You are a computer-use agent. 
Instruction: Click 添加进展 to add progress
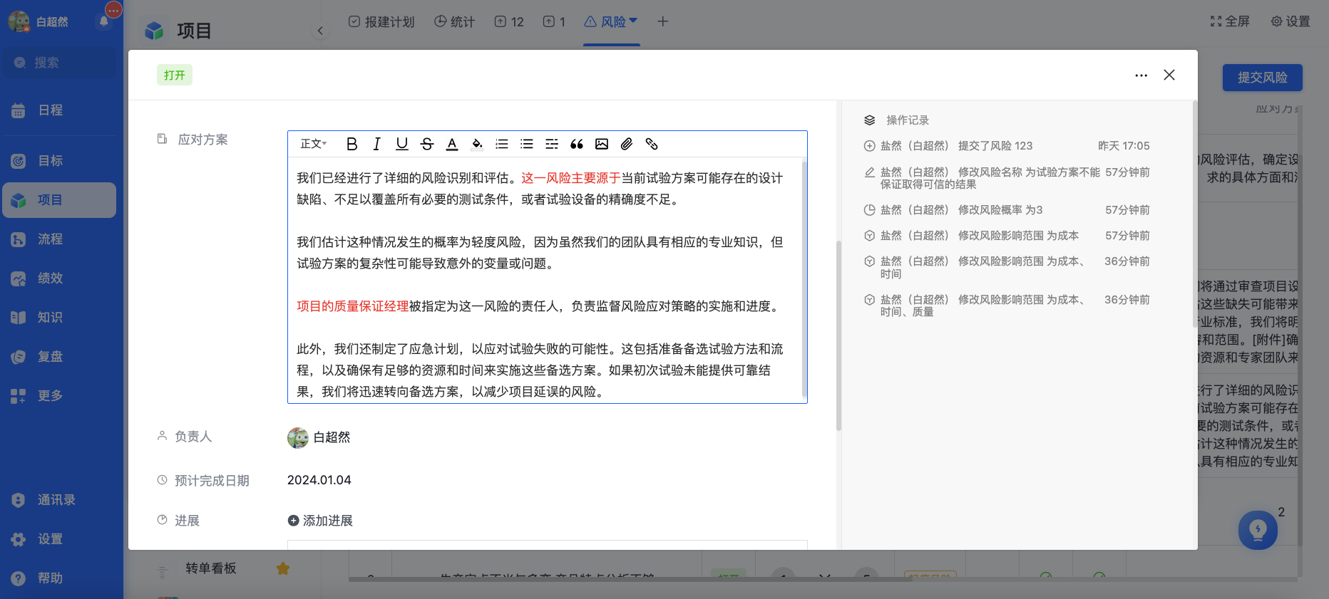[320, 521]
